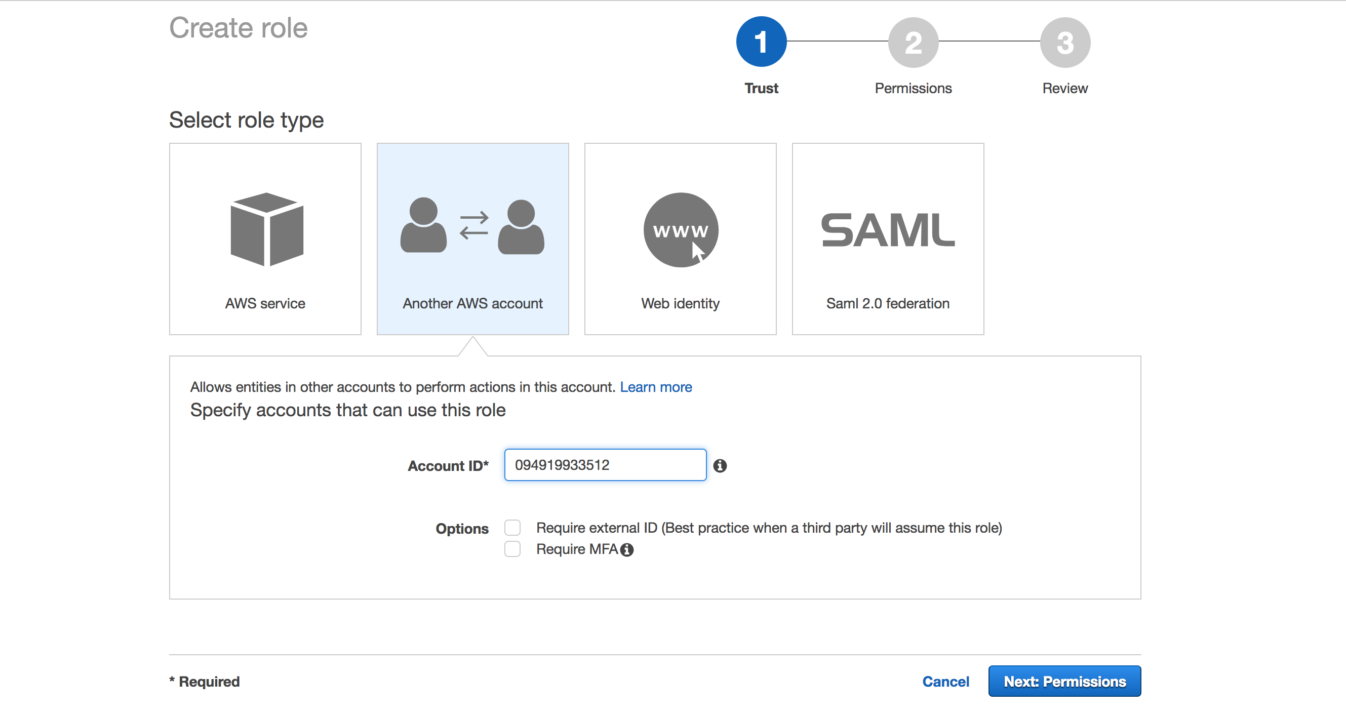Click the Require MFA option text
This screenshot has height=715, width=1346.
(577, 550)
